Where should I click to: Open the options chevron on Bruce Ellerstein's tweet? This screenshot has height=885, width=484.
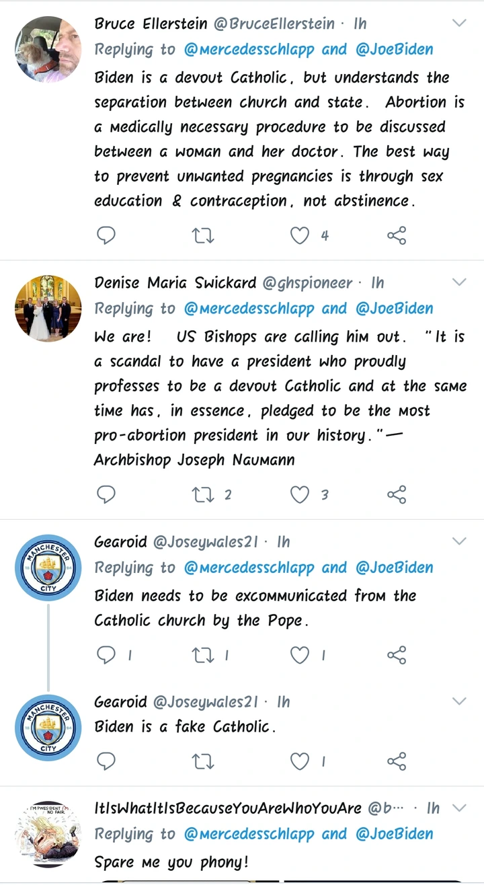pyautogui.click(x=459, y=24)
